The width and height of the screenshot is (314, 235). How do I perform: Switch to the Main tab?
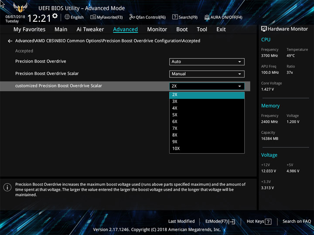(x=61, y=30)
